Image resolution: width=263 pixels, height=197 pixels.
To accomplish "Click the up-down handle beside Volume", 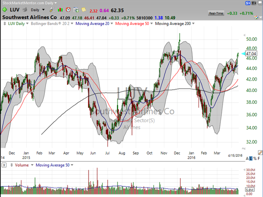I will pyautogui.click(x=11, y=165).
